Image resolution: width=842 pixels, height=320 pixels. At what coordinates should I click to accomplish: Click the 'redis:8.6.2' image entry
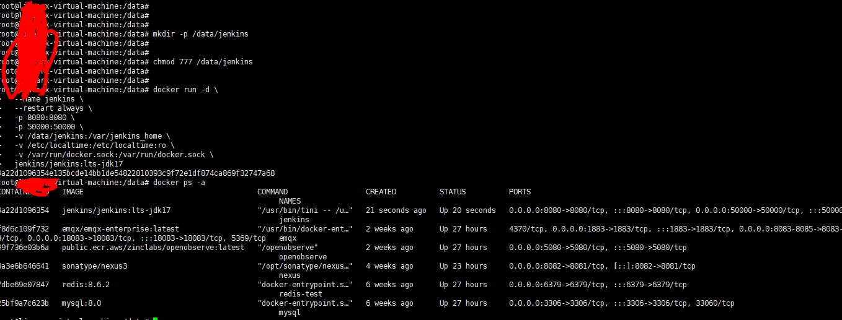point(86,285)
